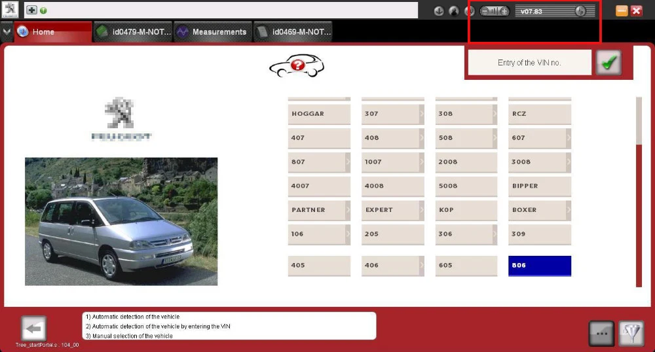
Task: Open the three-dots more options button
Action: [601, 334]
